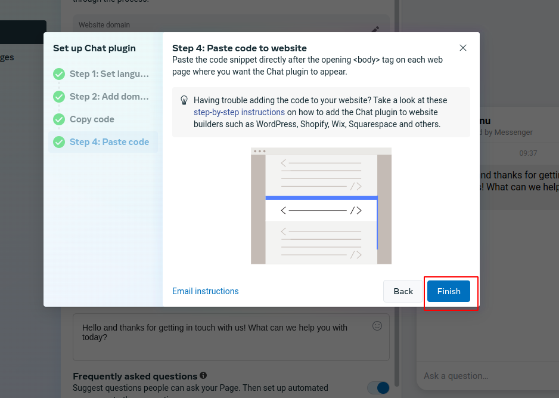
Task: Open the emoji picker in greeting box
Action: point(377,326)
